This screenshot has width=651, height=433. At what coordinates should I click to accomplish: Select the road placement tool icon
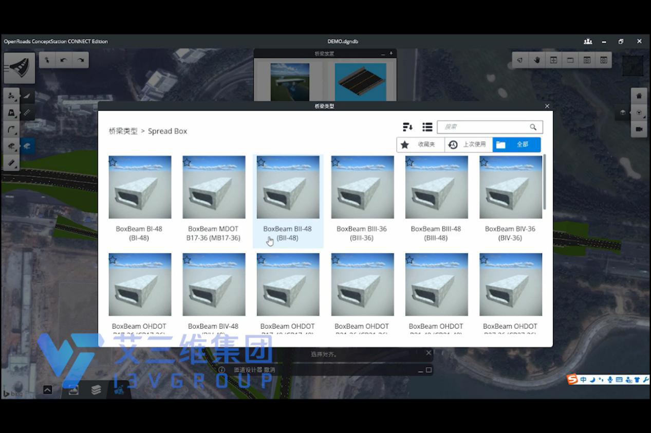[x=11, y=113]
